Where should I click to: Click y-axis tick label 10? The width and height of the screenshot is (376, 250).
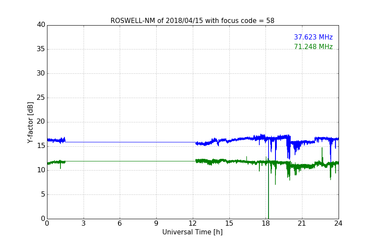41,170
